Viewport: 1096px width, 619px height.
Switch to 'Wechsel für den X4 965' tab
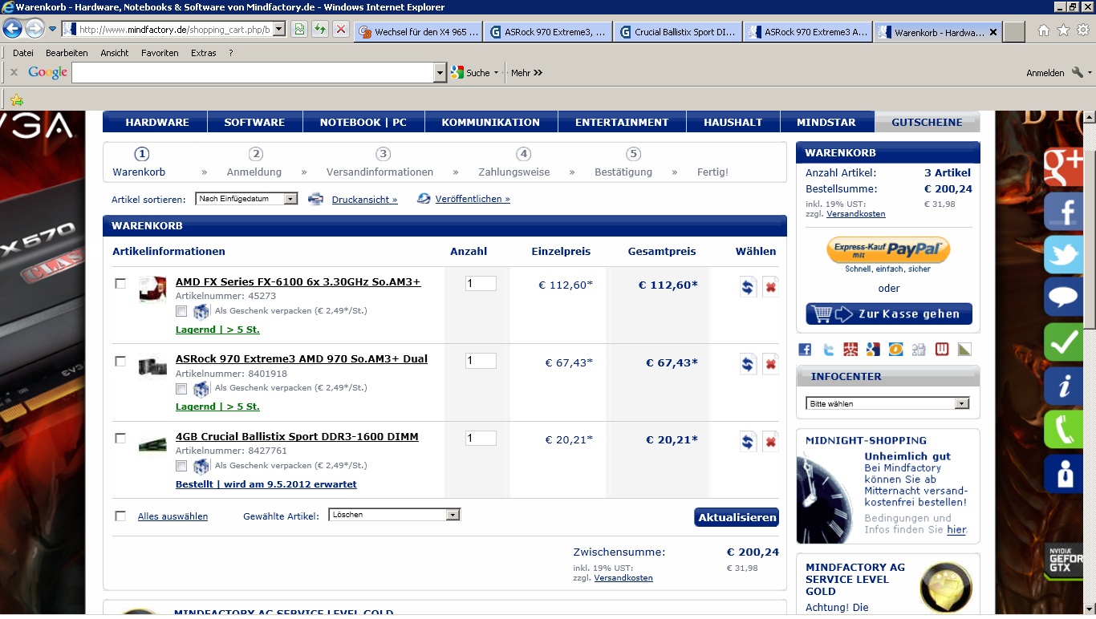(x=419, y=32)
